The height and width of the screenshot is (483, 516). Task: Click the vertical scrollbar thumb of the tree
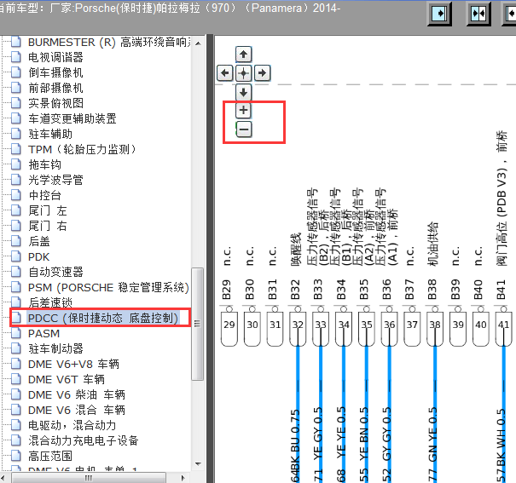[x=198, y=324]
